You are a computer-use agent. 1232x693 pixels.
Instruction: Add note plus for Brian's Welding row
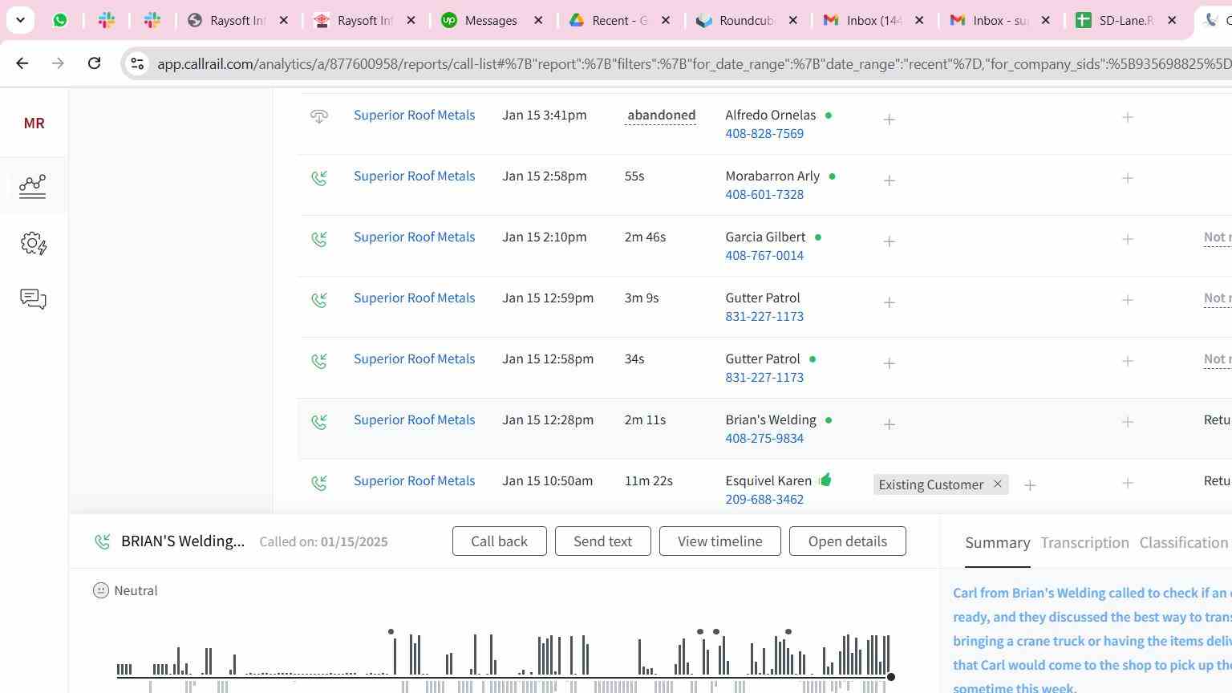(x=1128, y=422)
